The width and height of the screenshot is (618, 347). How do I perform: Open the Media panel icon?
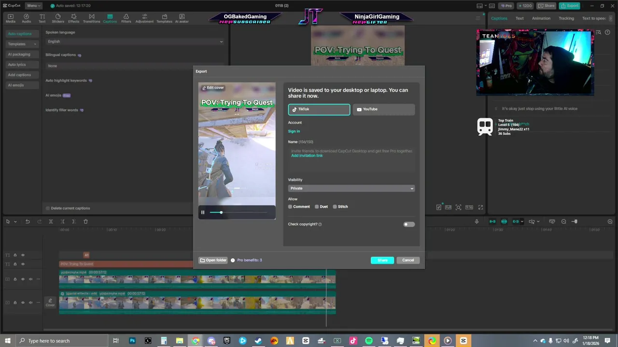coord(10,18)
